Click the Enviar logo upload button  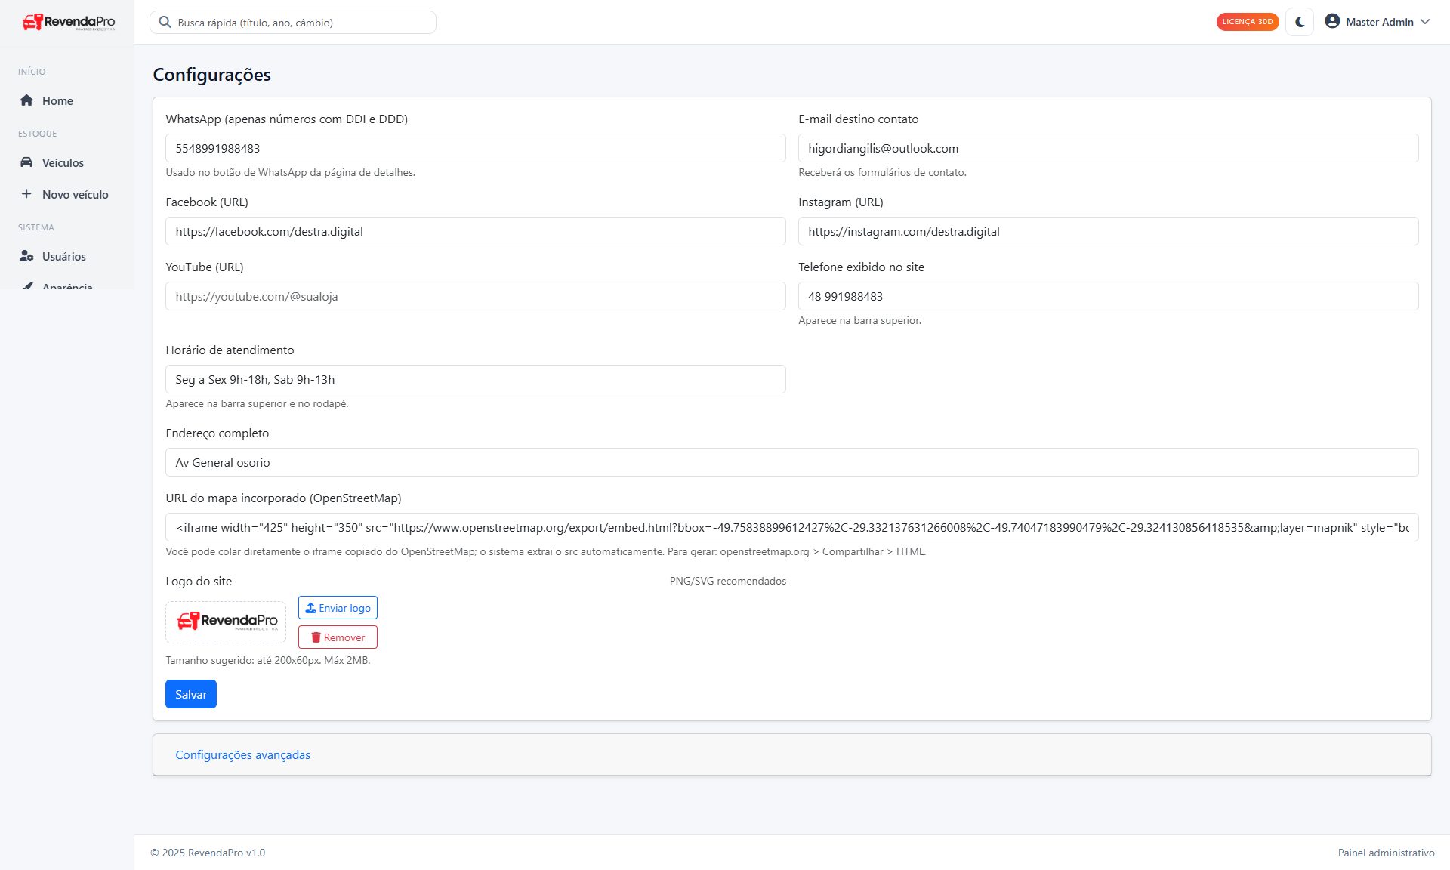pos(338,608)
